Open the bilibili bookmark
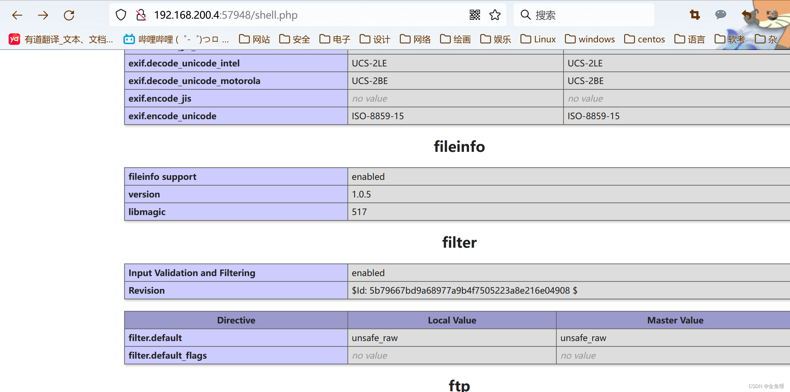Viewport: 790px width, 392px height. tap(176, 39)
